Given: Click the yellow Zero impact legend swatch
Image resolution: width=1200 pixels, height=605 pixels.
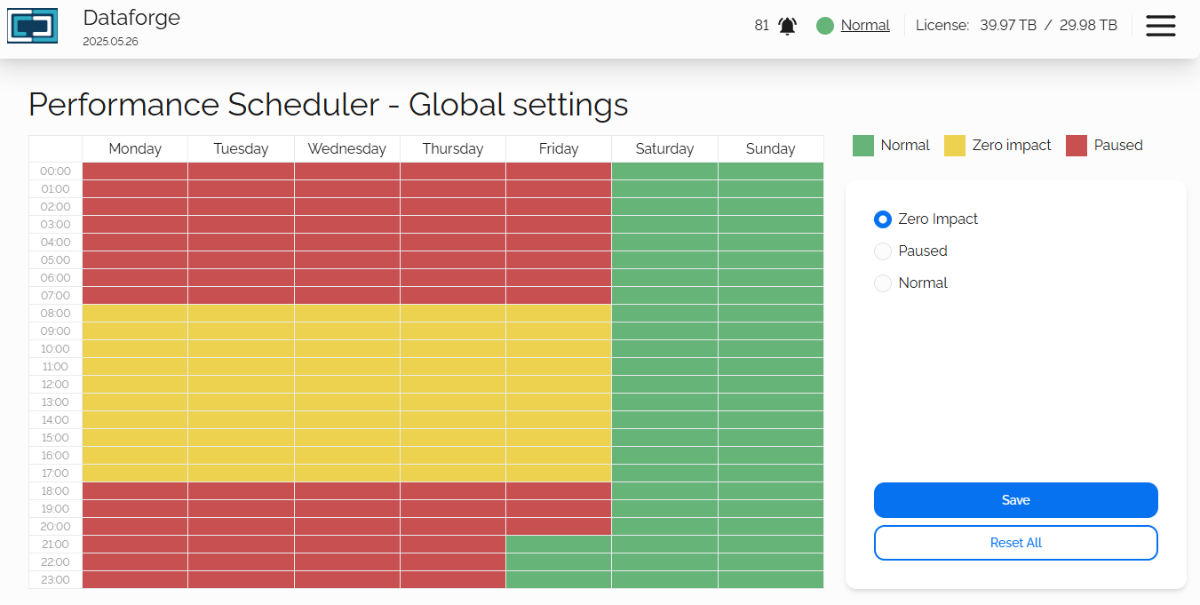Looking at the screenshot, I should click(x=955, y=146).
